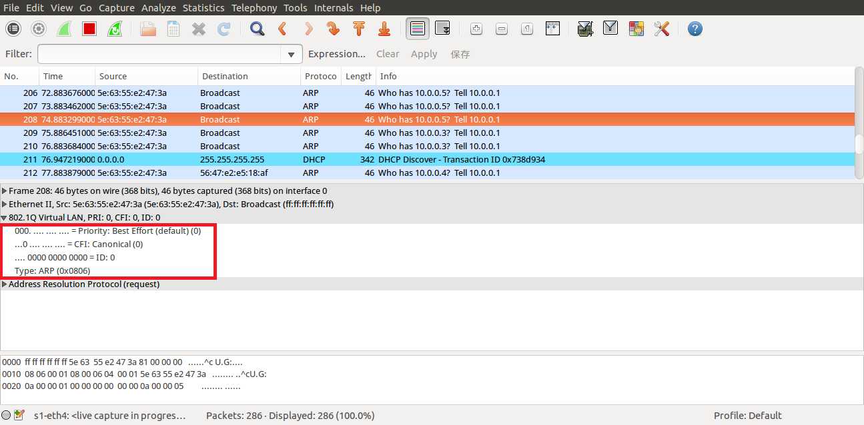Select packet 206 in the list
Screen dimensions: 864x425
pos(427,93)
